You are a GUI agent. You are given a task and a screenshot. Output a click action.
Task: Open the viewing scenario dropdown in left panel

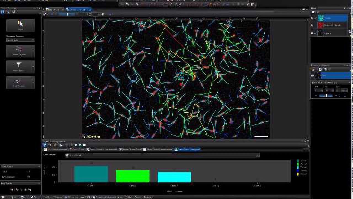point(20,40)
